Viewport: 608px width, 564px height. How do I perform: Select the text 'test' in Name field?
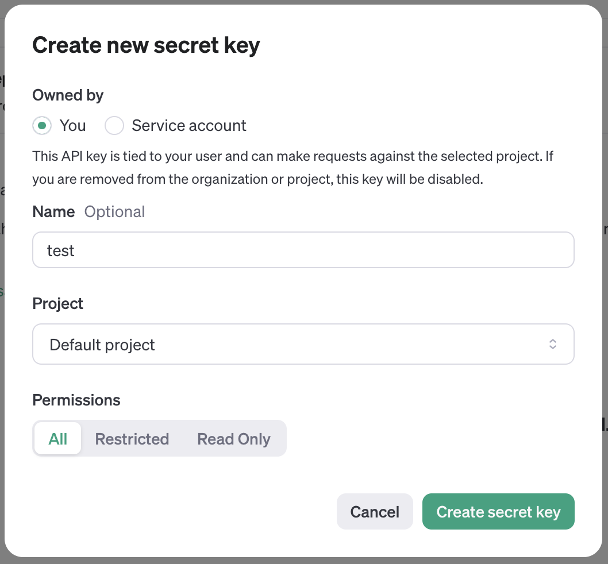(61, 250)
